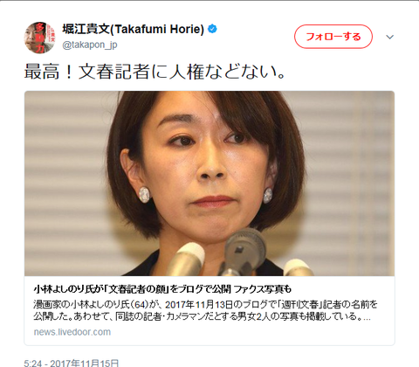Click the blue verified badge icon
This screenshot has width=419, height=367.
pyautogui.click(x=212, y=29)
